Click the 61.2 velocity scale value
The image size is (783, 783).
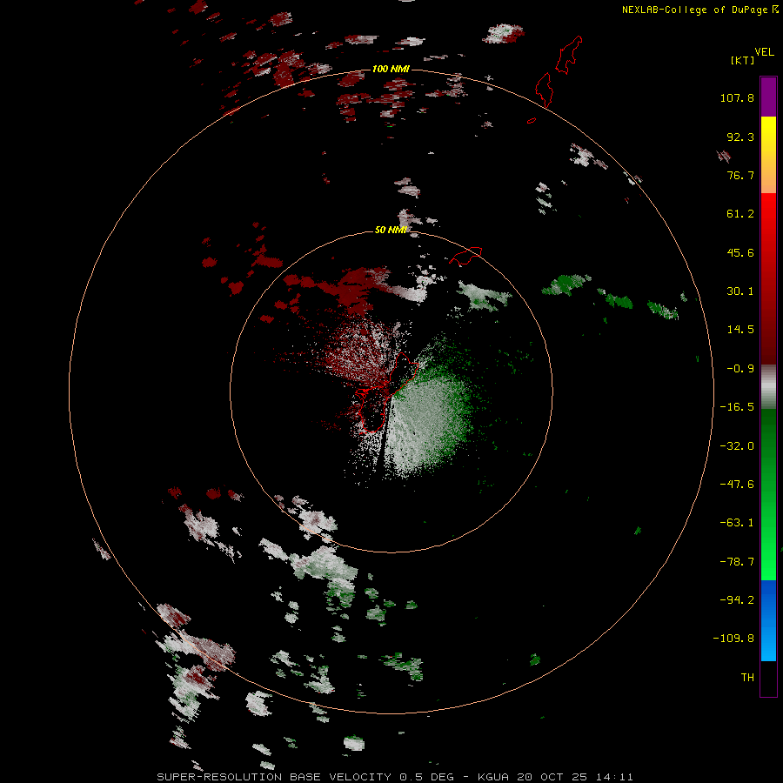(x=740, y=214)
